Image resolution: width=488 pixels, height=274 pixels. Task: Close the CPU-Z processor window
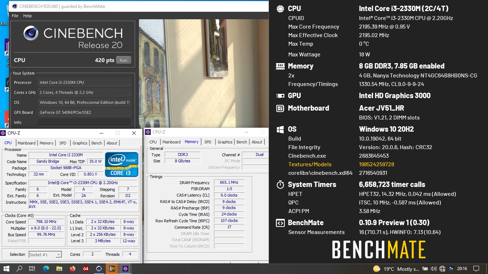pyautogui.click(x=134, y=133)
